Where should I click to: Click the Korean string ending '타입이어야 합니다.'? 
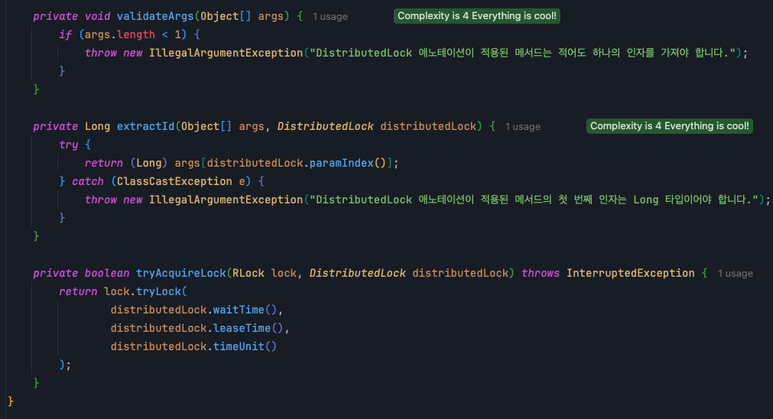[534, 200]
